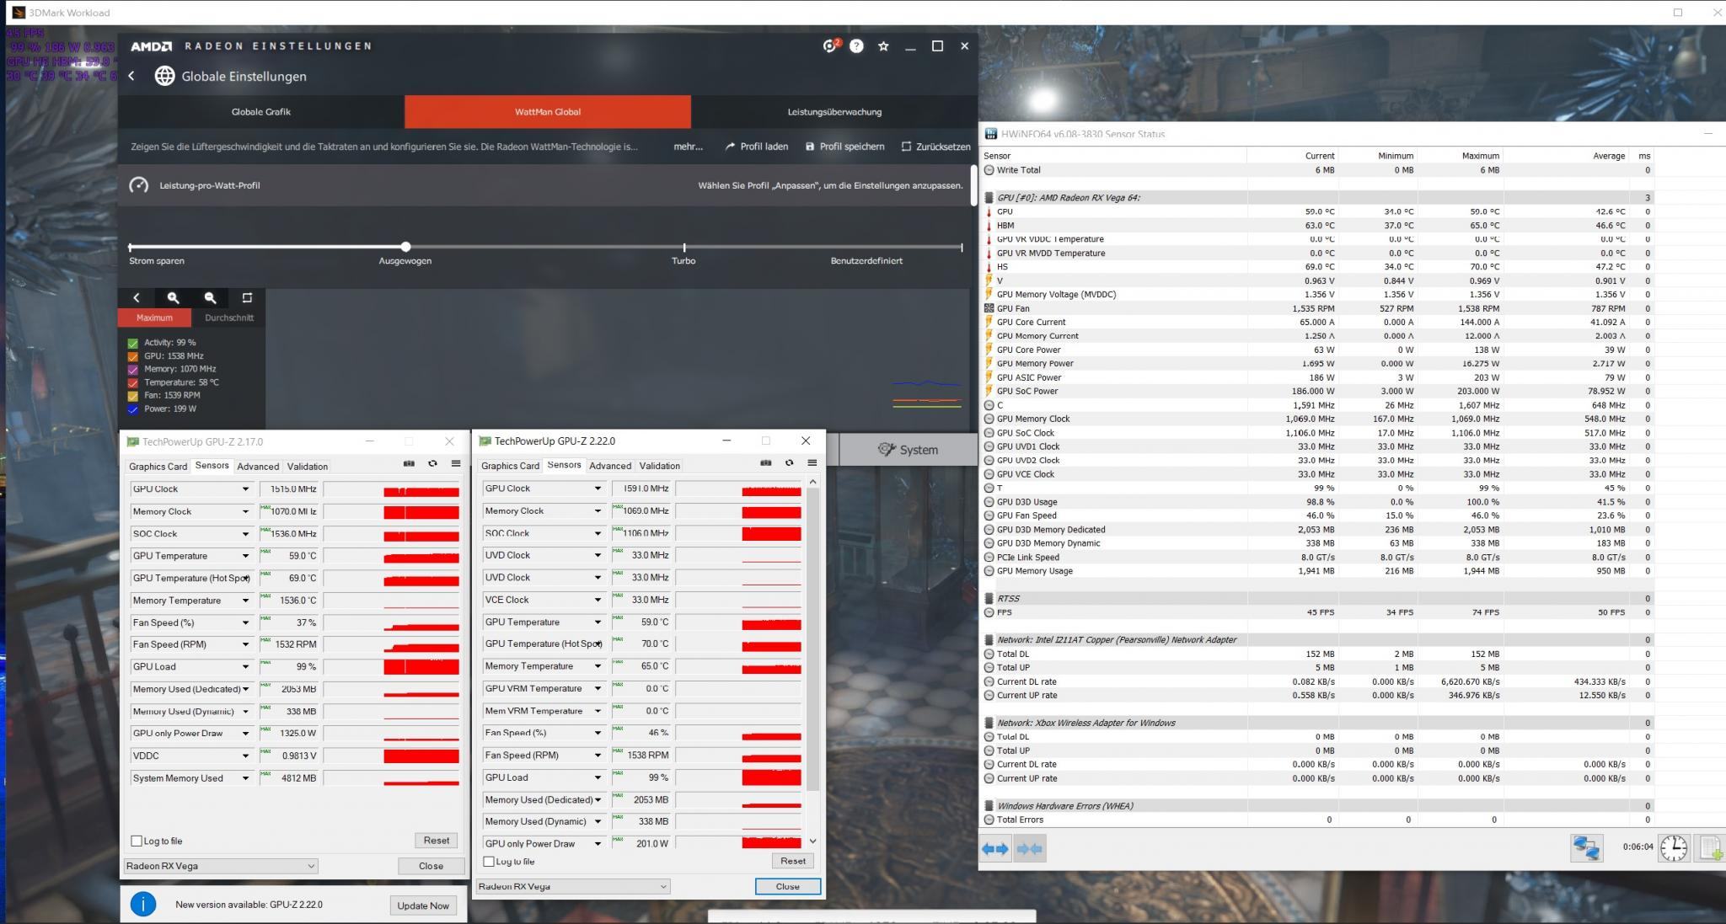This screenshot has width=1726, height=924.
Task: Set the power profile slider to Turbo
Action: tap(683, 248)
